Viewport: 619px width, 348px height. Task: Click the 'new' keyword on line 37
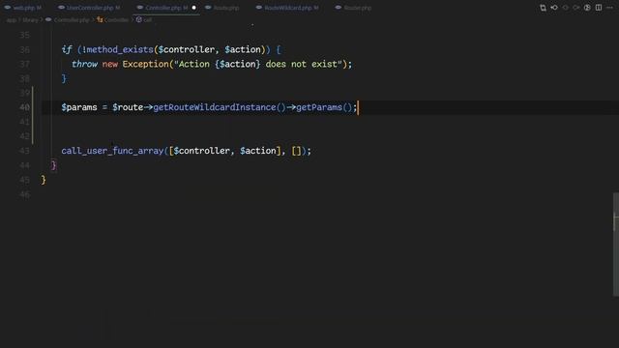[109, 64]
